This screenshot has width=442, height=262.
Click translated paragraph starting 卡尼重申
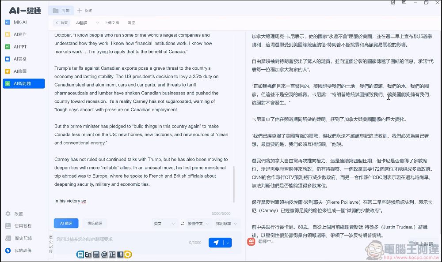329,120
